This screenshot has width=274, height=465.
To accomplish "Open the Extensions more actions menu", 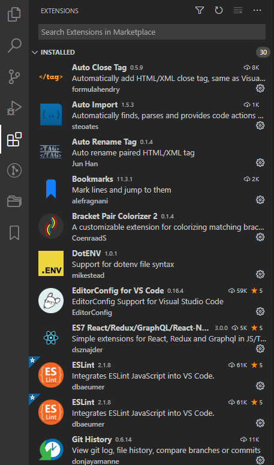I will click(x=257, y=10).
